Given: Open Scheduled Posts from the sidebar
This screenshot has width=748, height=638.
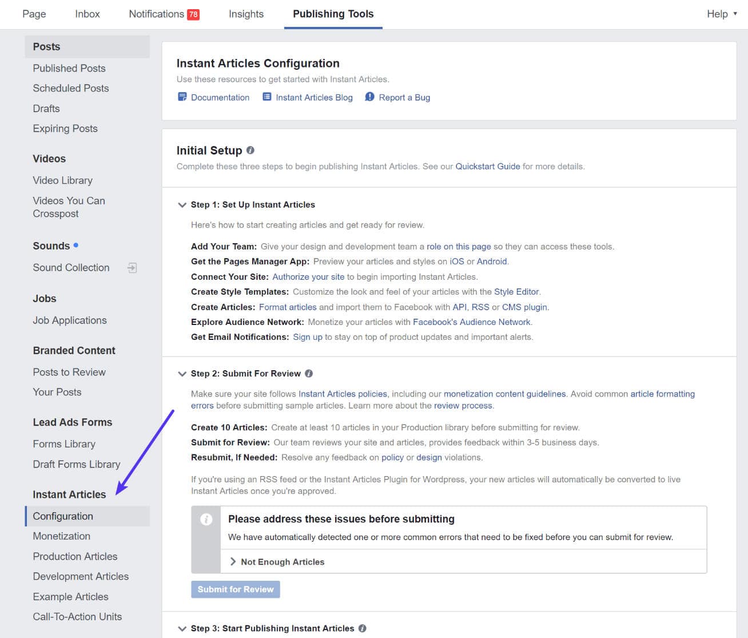Looking at the screenshot, I should pos(70,88).
